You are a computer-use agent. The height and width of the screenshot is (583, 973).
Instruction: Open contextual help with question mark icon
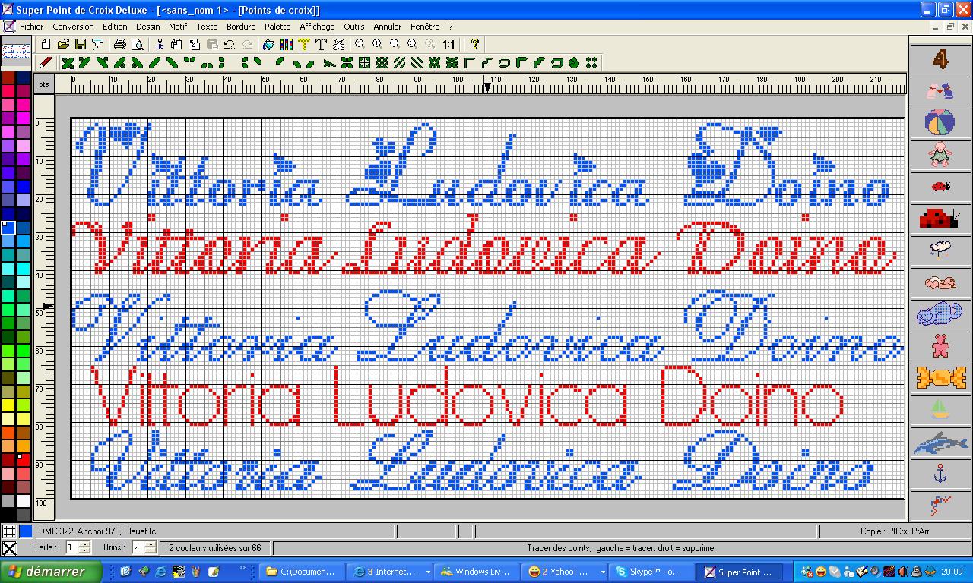474,44
